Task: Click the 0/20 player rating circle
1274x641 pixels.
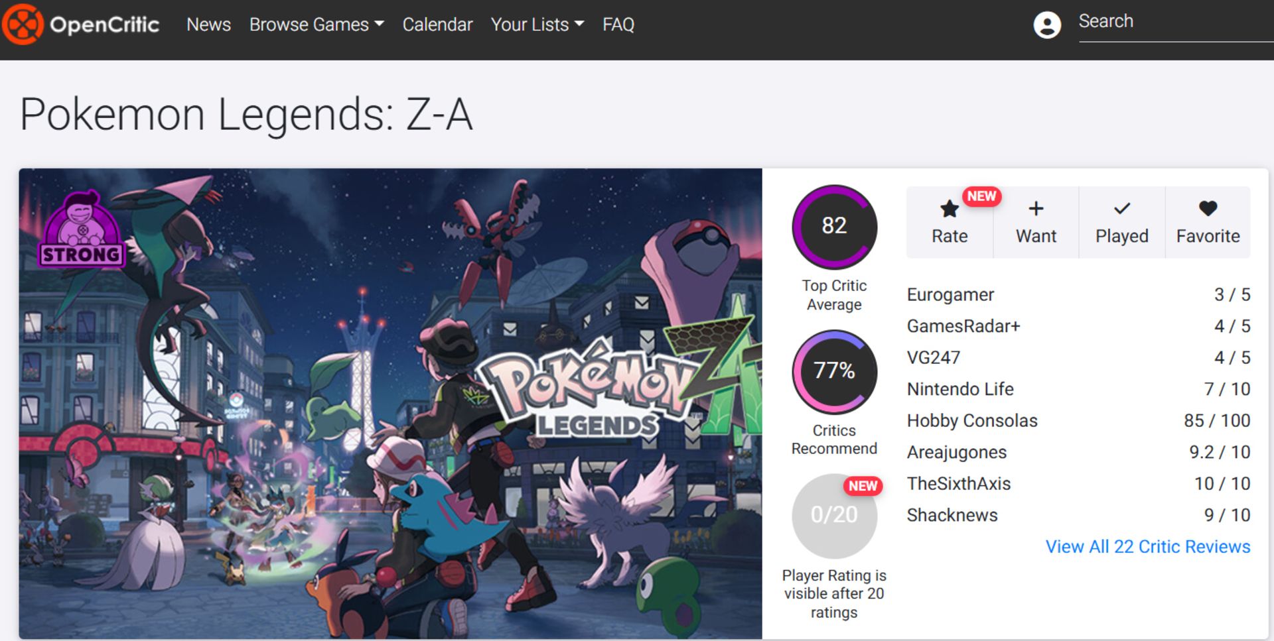Action: tap(834, 516)
